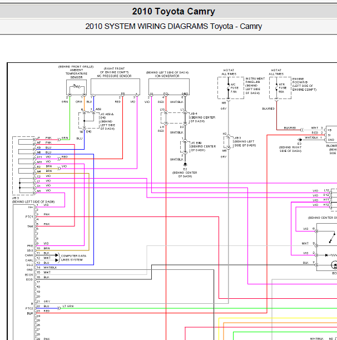Click the diode symbol next to pin 2 VIO

[326, 255]
